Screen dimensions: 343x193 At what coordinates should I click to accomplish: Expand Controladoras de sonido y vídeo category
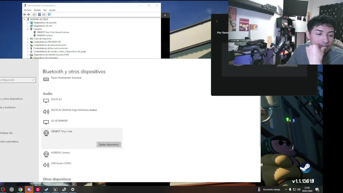28,51
